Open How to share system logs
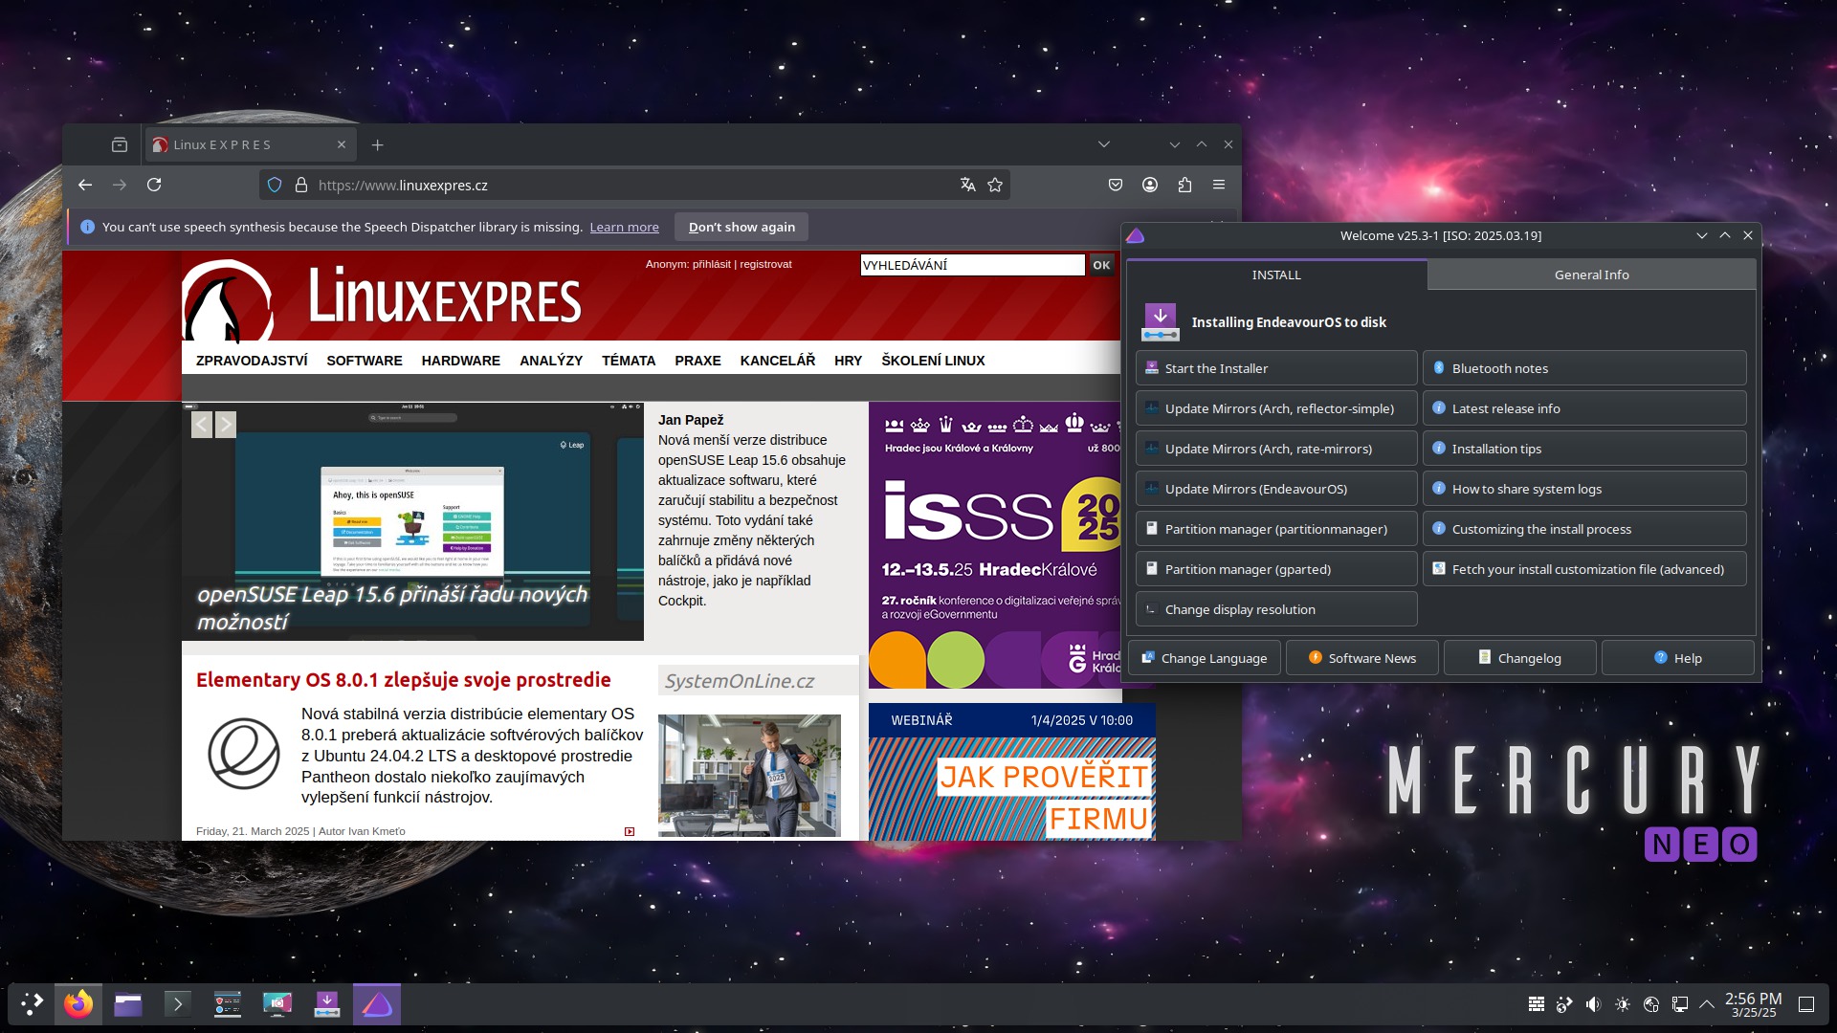 coord(1584,489)
